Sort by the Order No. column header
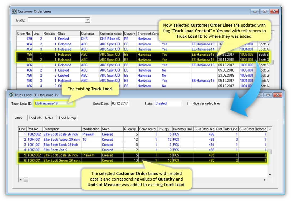The height and width of the screenshot is (201, 291). (x=24, y=33)
